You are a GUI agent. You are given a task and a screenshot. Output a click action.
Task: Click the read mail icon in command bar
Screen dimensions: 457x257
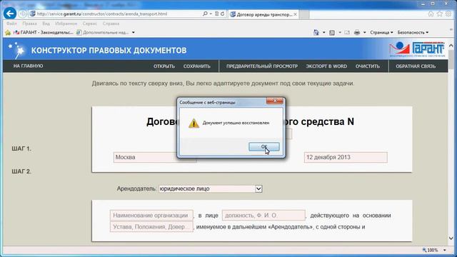coord(347,32)
